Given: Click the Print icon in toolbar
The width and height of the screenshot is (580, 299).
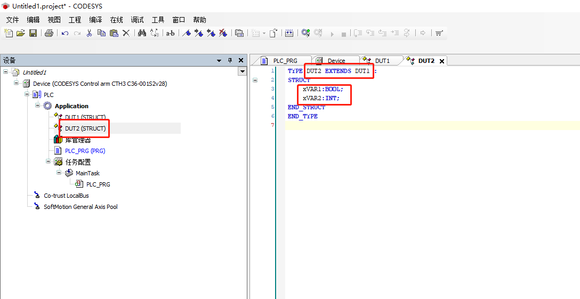Looking at the screenshot, I should click(49, 33).
